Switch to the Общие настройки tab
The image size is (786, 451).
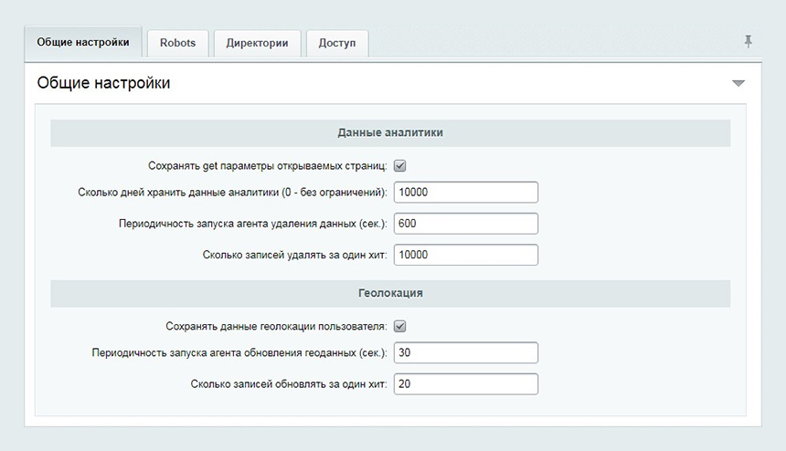(x=83, y=42)
